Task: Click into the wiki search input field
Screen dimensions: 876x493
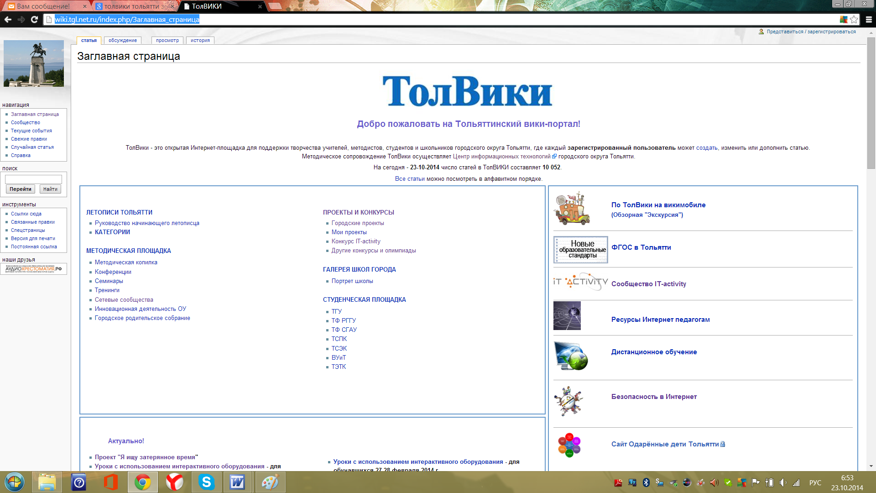Action: pos(33,179)
